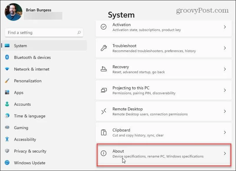
Task: Click 'Activation state, subscriptions, product key' text
Action: tap(147, 30)
